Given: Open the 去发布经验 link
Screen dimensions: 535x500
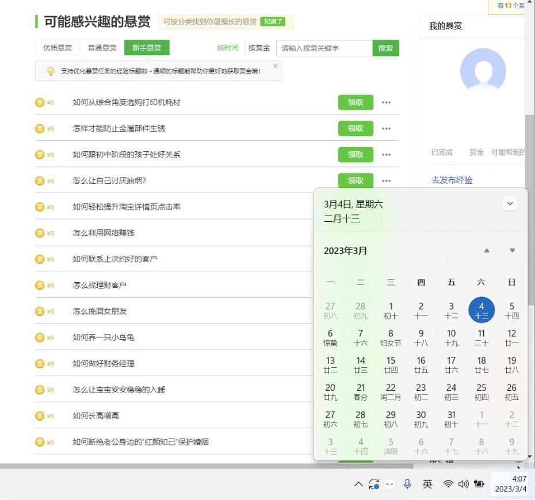Looking at the screenshot, I should [x=451, y=180].
